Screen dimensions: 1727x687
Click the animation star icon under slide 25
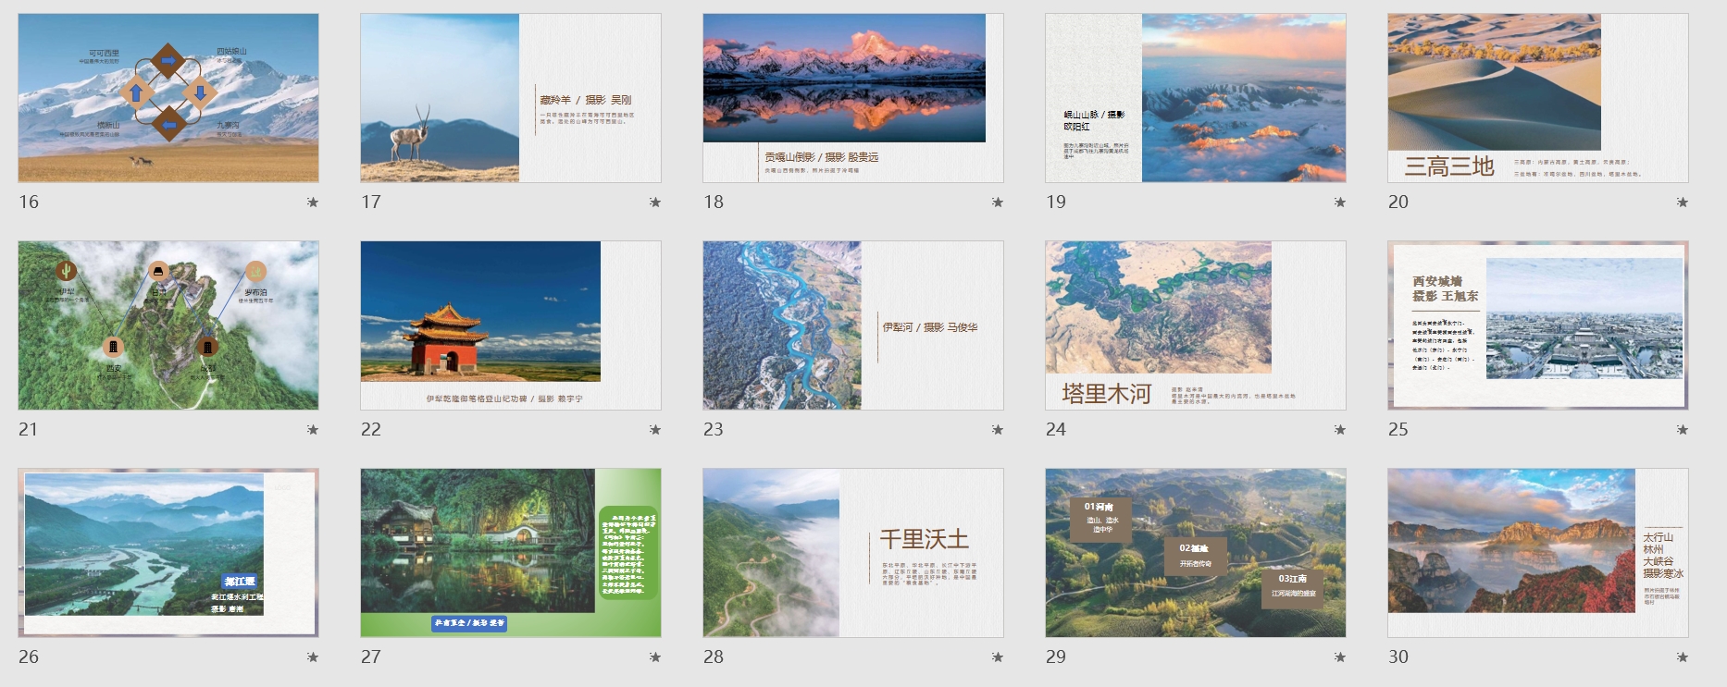1683,429
